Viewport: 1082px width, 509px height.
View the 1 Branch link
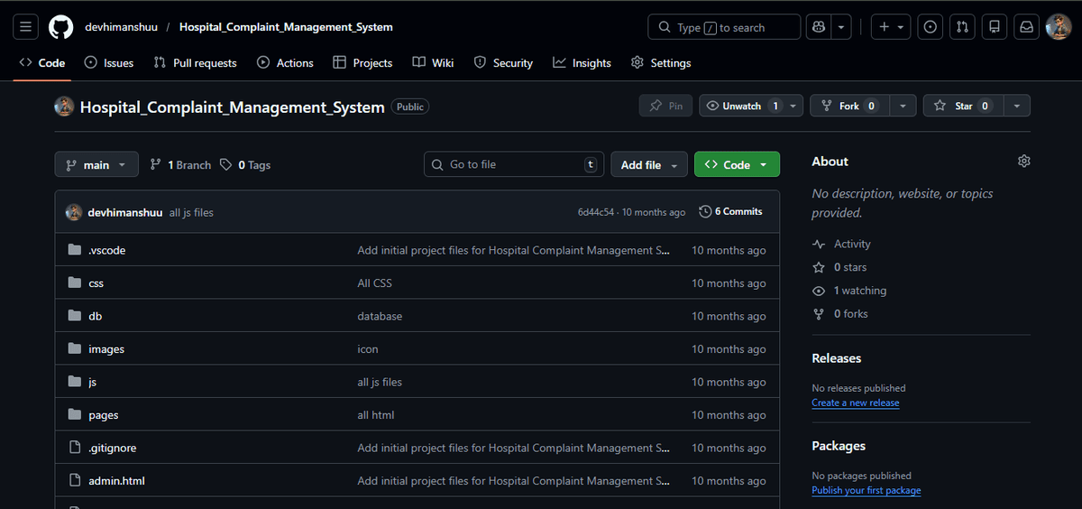coord(180,165)
